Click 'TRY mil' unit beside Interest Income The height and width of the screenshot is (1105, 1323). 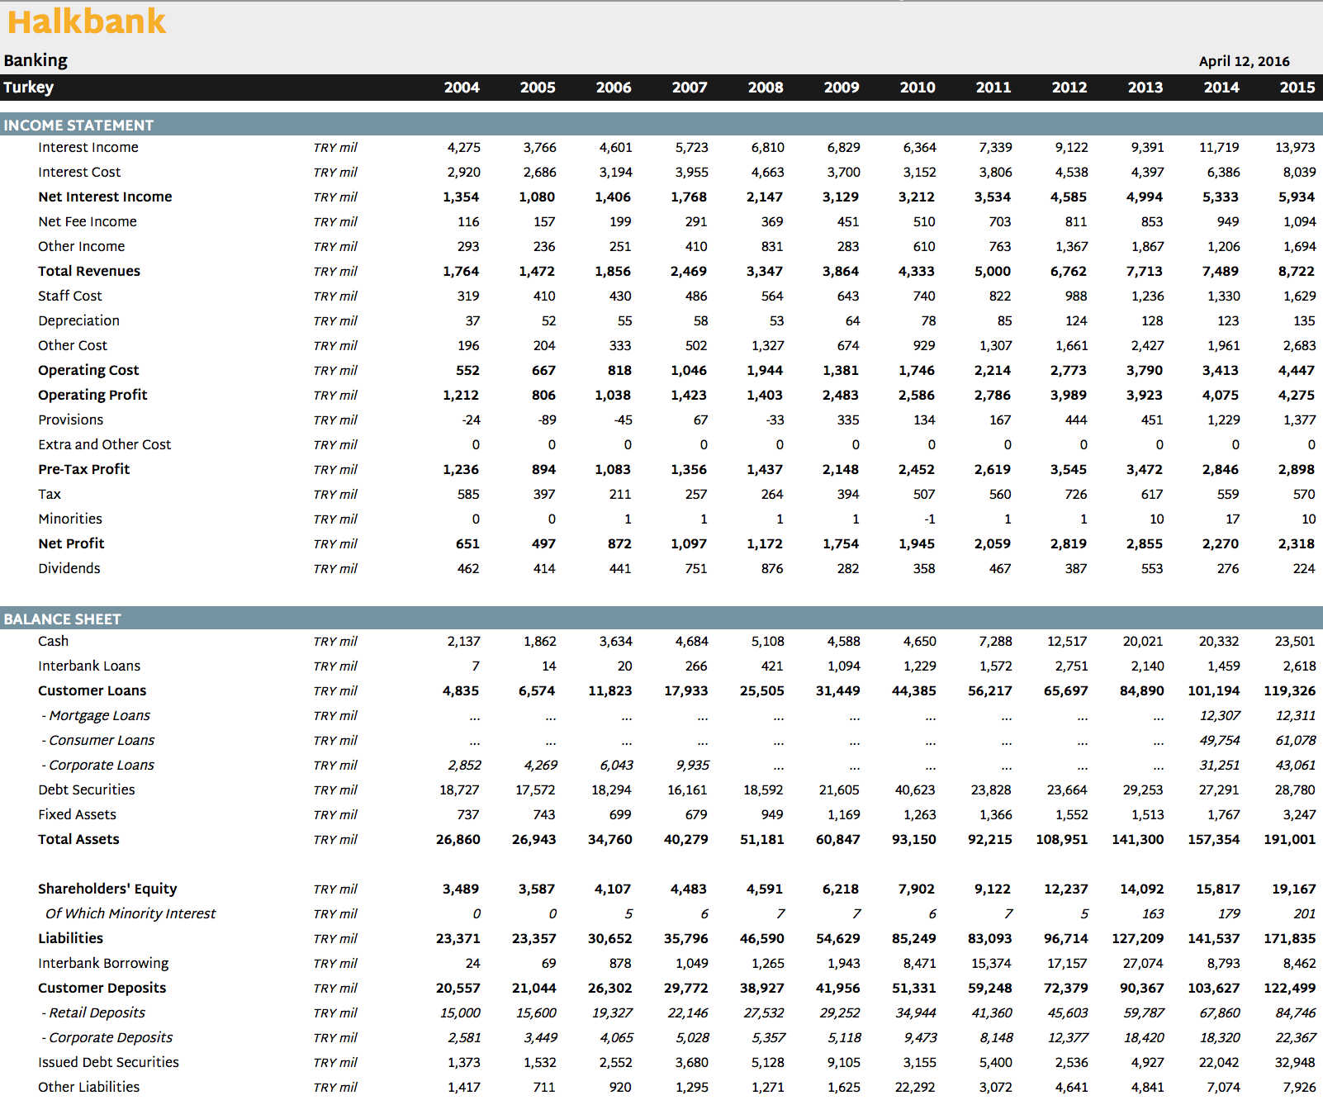click(335, 148)
